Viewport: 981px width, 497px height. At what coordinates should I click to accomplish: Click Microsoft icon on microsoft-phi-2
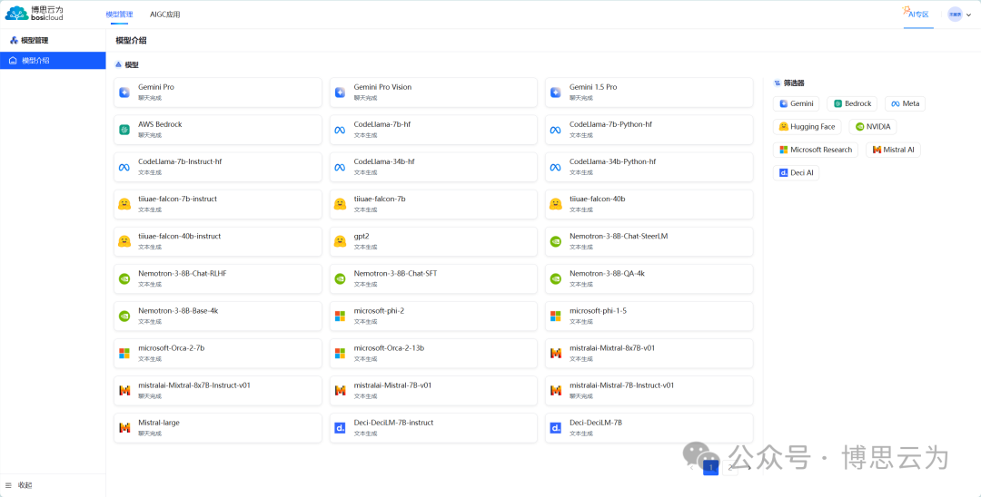(x=340, y=316)
